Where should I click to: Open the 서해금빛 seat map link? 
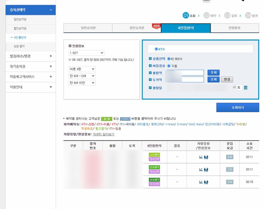click(x=228, y=124)
